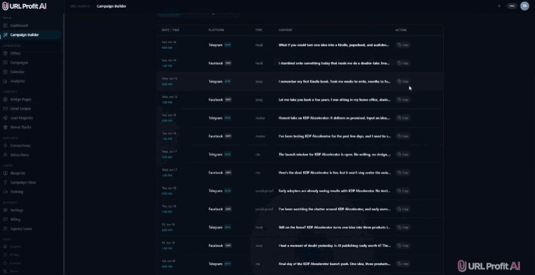Select the 'Final day of the KDP Accelerator' text
This screenshot has width=535, height=275.
click(334, 264)
